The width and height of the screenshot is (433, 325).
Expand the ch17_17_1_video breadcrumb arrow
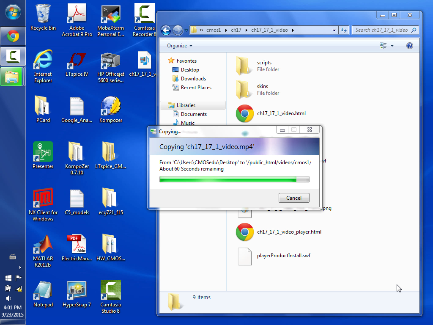pos(293,30)
